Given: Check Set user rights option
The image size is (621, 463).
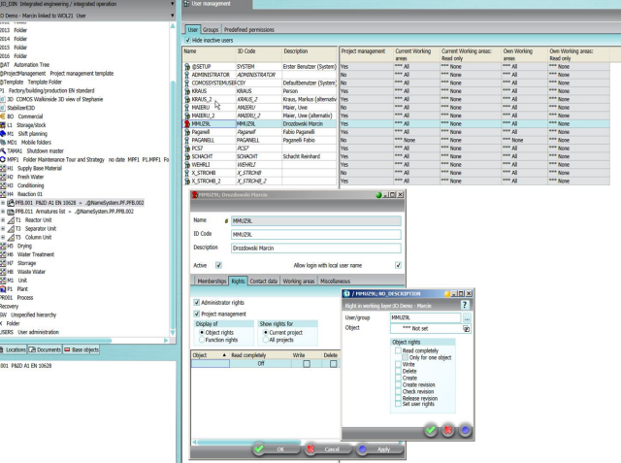Looking at the screenshot, I should [x=398, y=404].
